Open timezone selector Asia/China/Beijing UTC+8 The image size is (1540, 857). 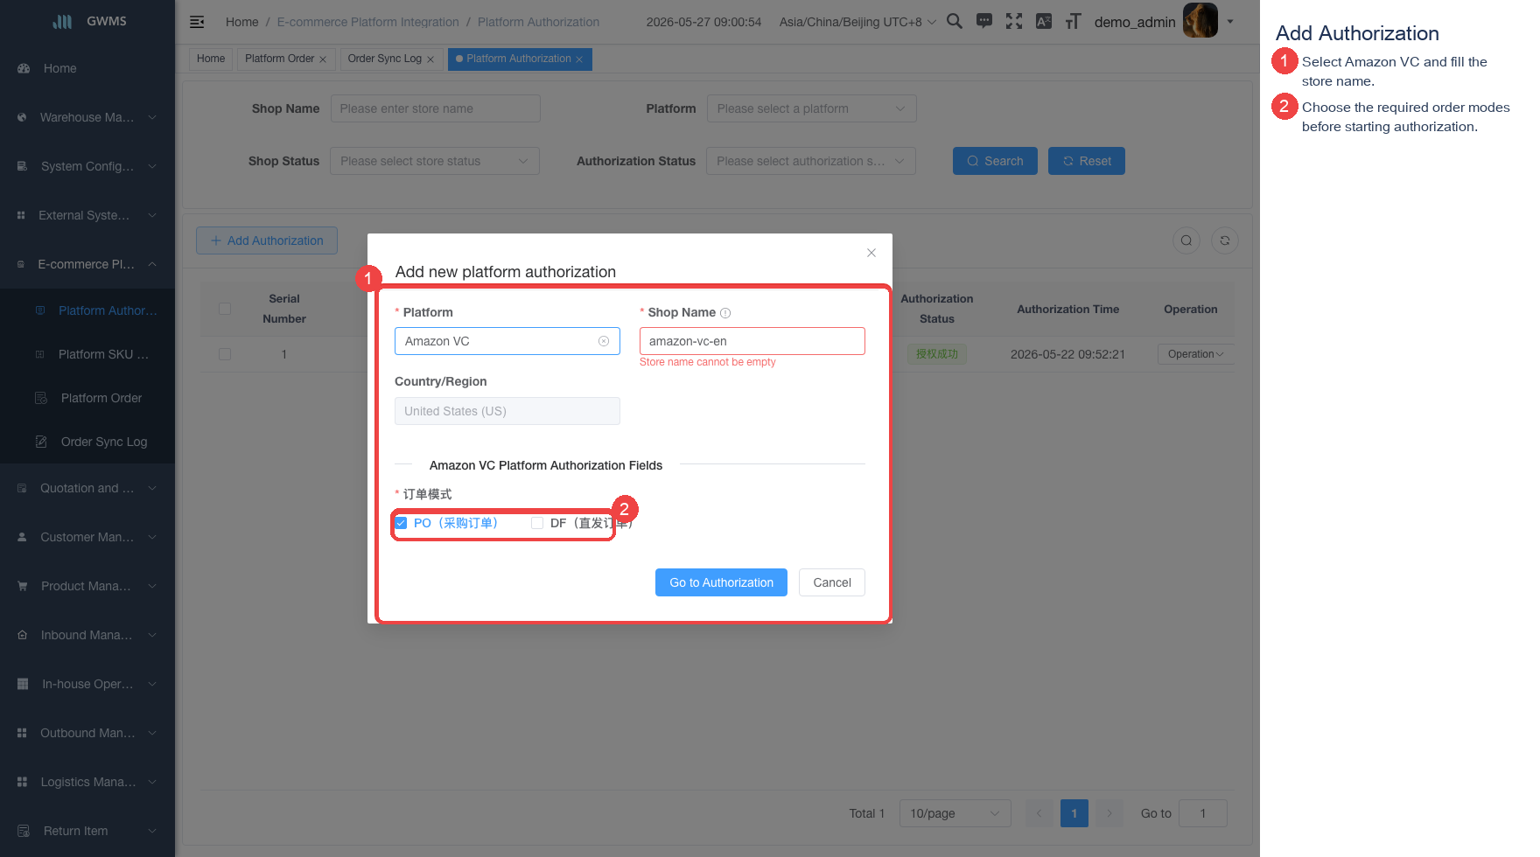[857, 22]
